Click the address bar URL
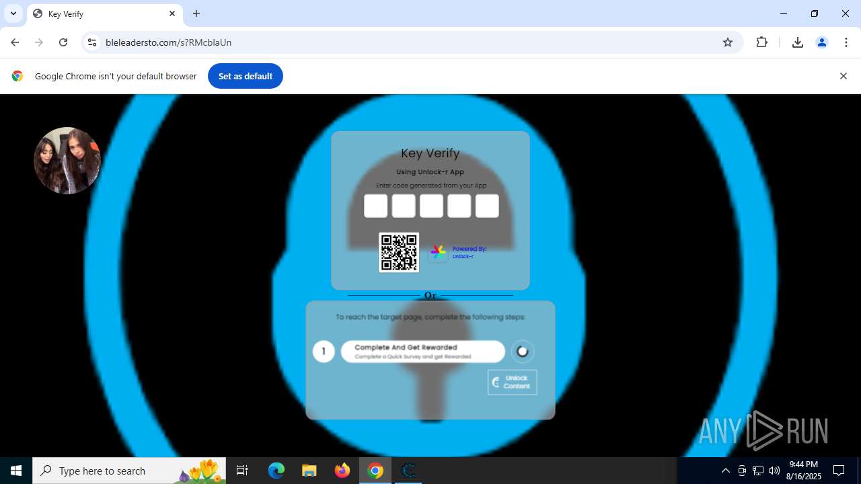861x484 pixels. click(168, 42)
